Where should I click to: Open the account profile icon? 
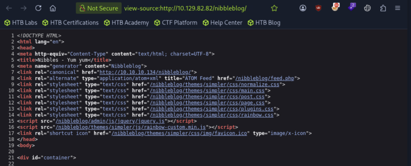tap(303, 8)
